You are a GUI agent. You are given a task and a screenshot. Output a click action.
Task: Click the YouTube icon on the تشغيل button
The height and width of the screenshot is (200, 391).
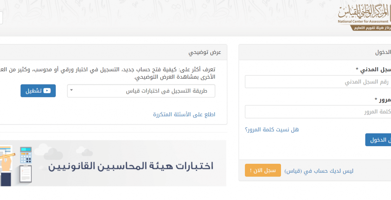[x=47, y=91]
